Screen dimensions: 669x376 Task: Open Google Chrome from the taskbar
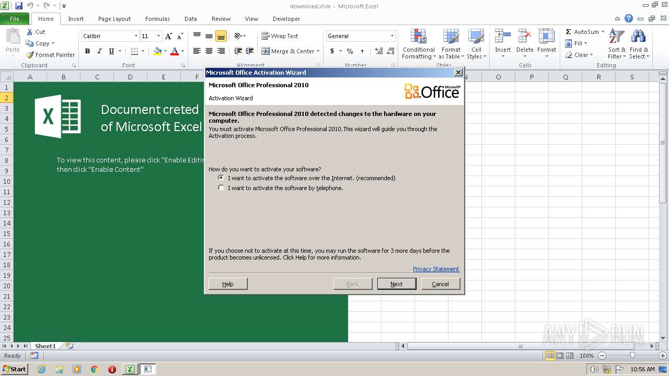(x=94, y=369)
